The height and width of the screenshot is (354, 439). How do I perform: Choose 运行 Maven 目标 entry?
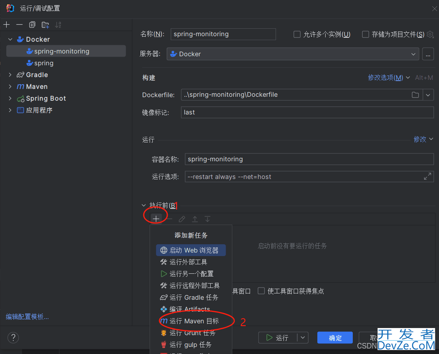[191, 321]
